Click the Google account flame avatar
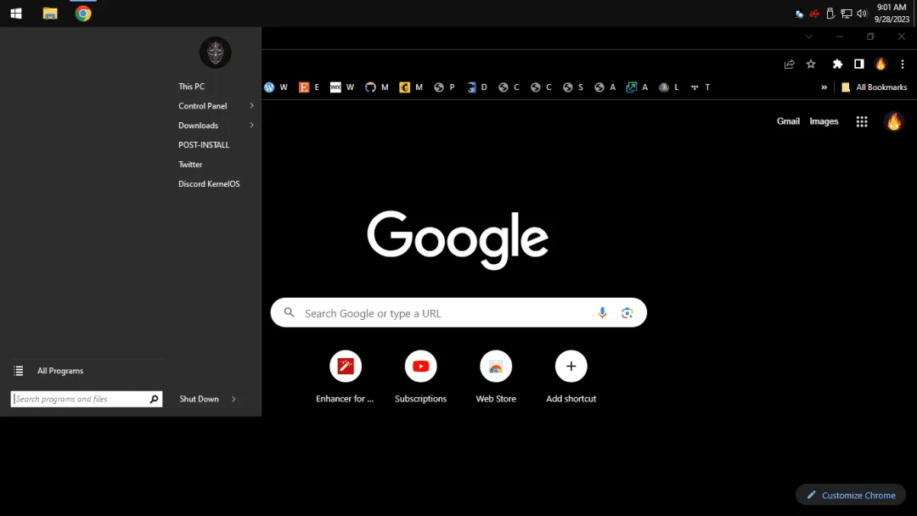Image resolution: width=917 pixels, height=516 pixels. pos(893,121)
